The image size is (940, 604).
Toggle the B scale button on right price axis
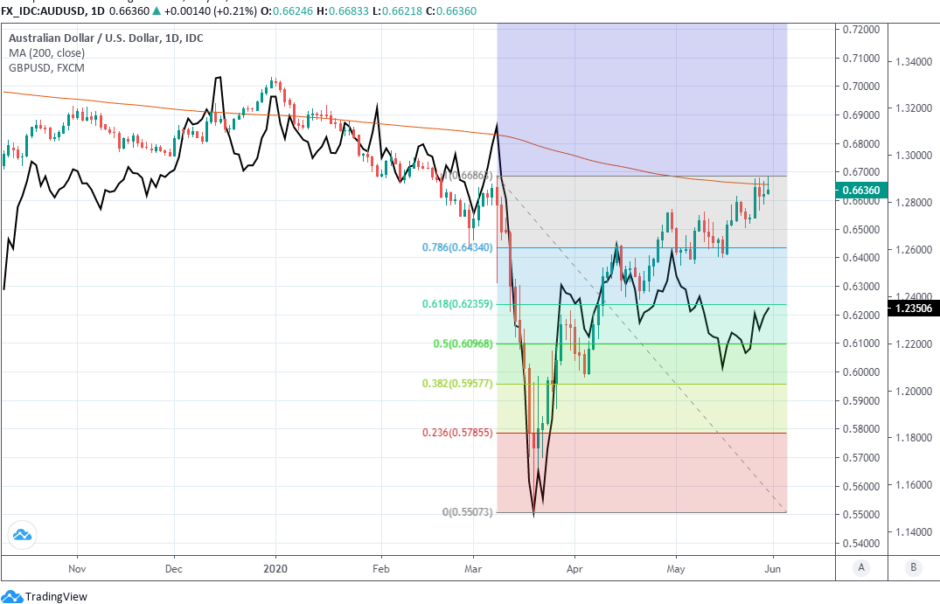pos(913,567)
